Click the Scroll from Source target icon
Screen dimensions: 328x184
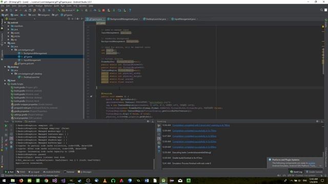click(69, 19)
